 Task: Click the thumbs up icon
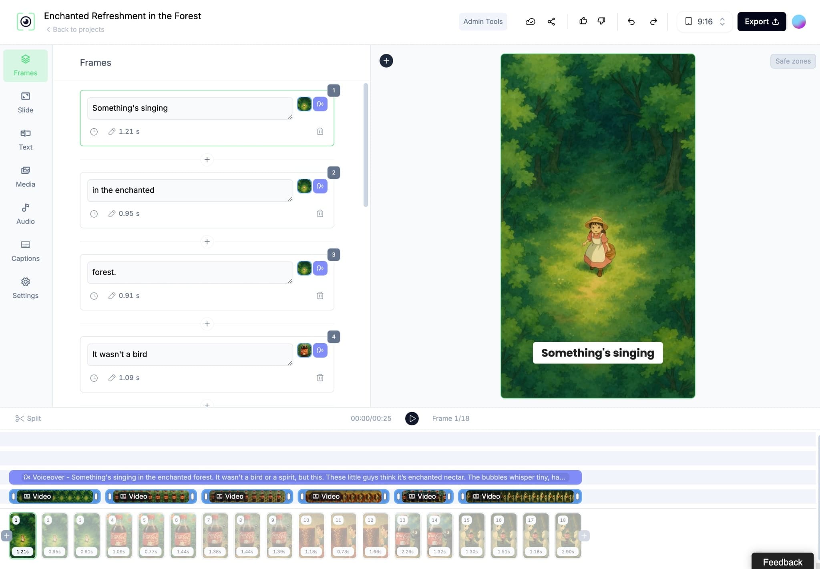pos(583,21)
